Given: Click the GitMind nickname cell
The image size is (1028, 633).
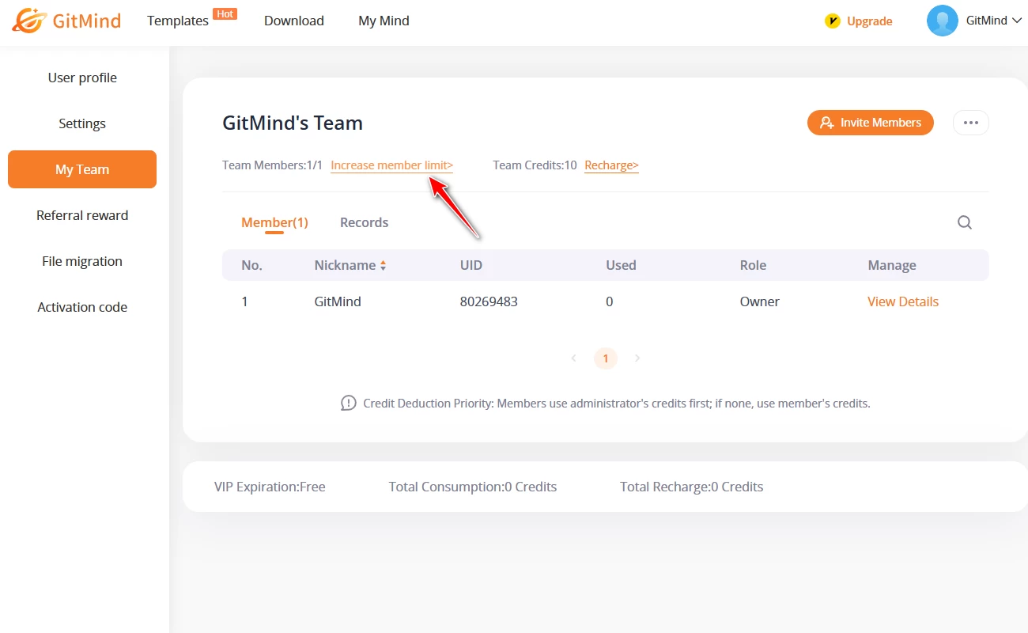Looking at the screenshot, I should (338, 301).
